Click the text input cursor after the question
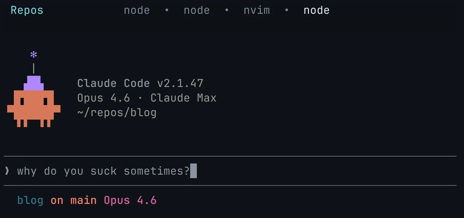 pos(194,171)
